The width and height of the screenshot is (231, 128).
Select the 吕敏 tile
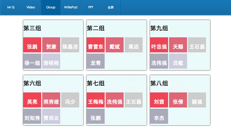(178, 61)
